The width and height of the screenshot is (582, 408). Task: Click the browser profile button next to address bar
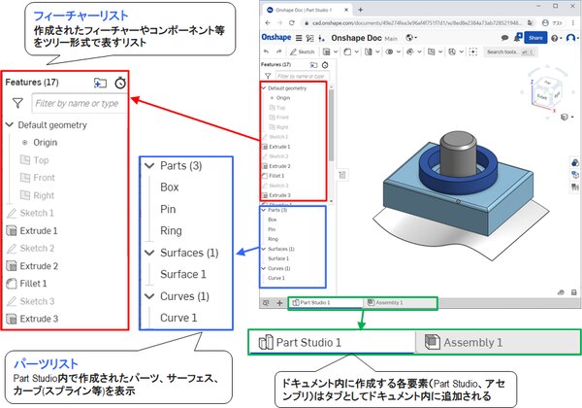tap(552, 23)
